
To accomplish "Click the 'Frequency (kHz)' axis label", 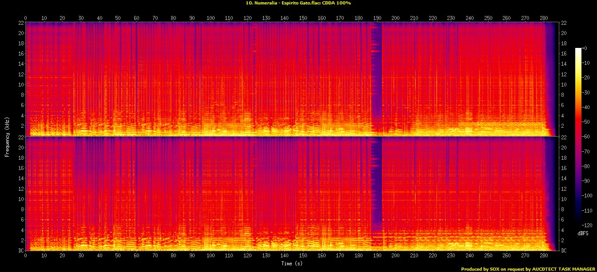I will coord(7,137).
